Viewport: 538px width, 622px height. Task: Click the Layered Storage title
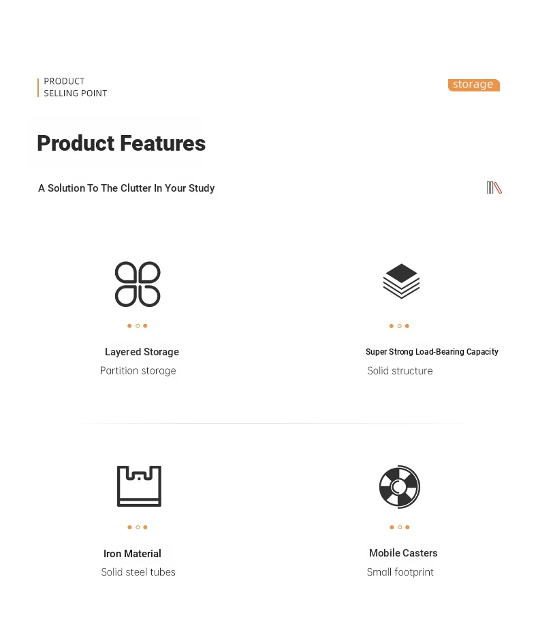pyautogui.click(x=142, y=352)
